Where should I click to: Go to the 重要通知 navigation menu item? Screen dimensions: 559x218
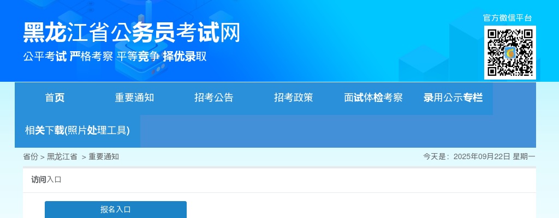[x=134, y=98]
